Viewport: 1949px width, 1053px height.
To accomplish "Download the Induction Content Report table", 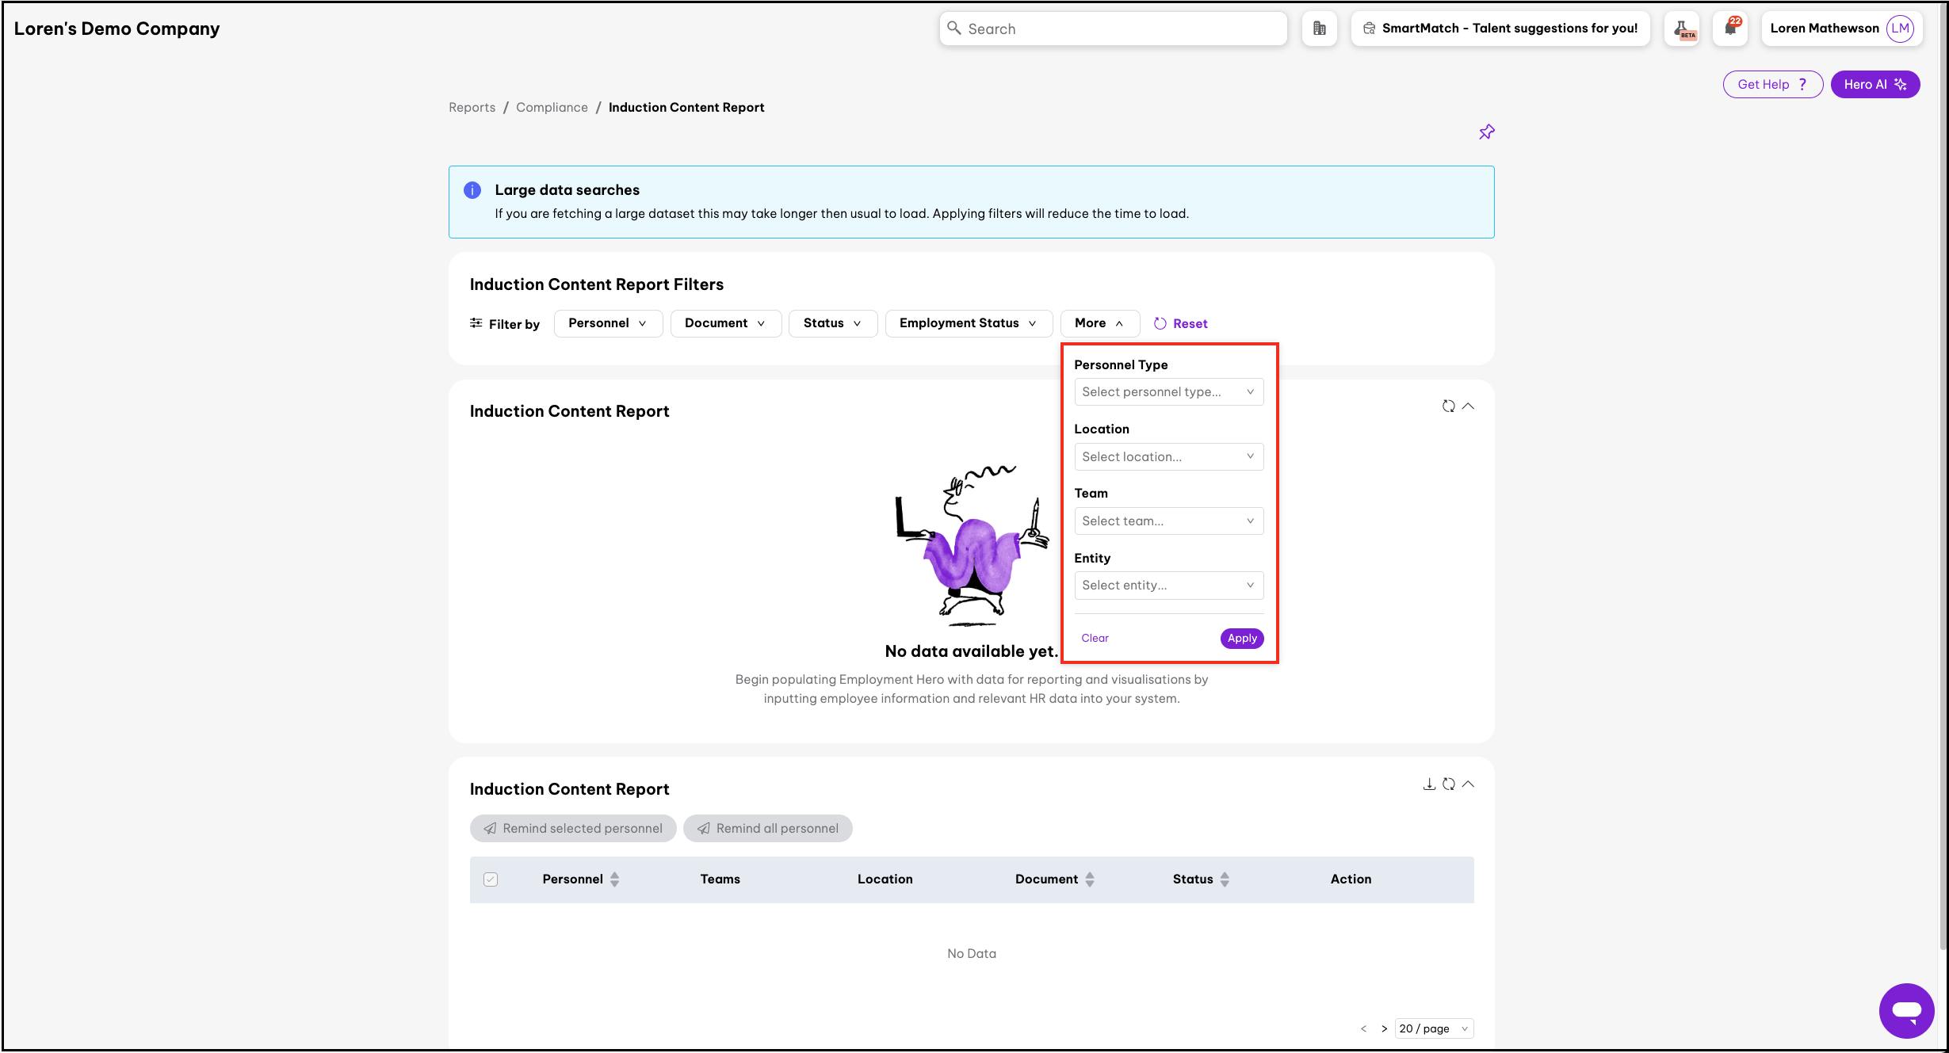I will pos(1429,784).
